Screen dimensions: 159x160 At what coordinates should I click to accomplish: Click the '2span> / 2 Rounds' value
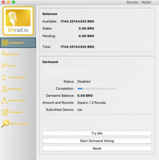point(91,103)
